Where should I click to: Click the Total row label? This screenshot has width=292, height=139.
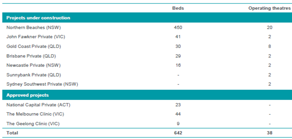(x=12, y=133)
